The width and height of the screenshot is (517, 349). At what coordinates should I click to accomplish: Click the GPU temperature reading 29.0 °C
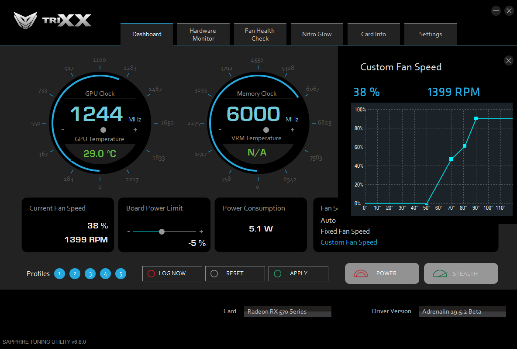[x=100, y=153]
